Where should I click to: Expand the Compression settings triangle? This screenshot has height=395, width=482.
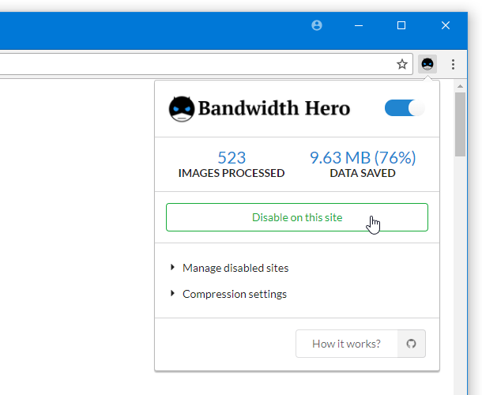173,294
